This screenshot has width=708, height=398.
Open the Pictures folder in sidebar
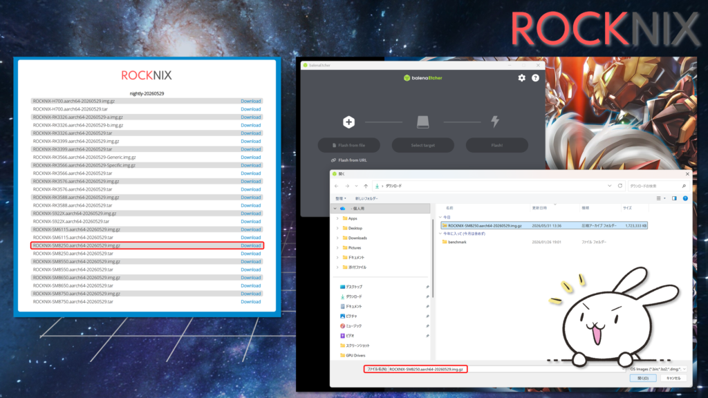point(355,248)
